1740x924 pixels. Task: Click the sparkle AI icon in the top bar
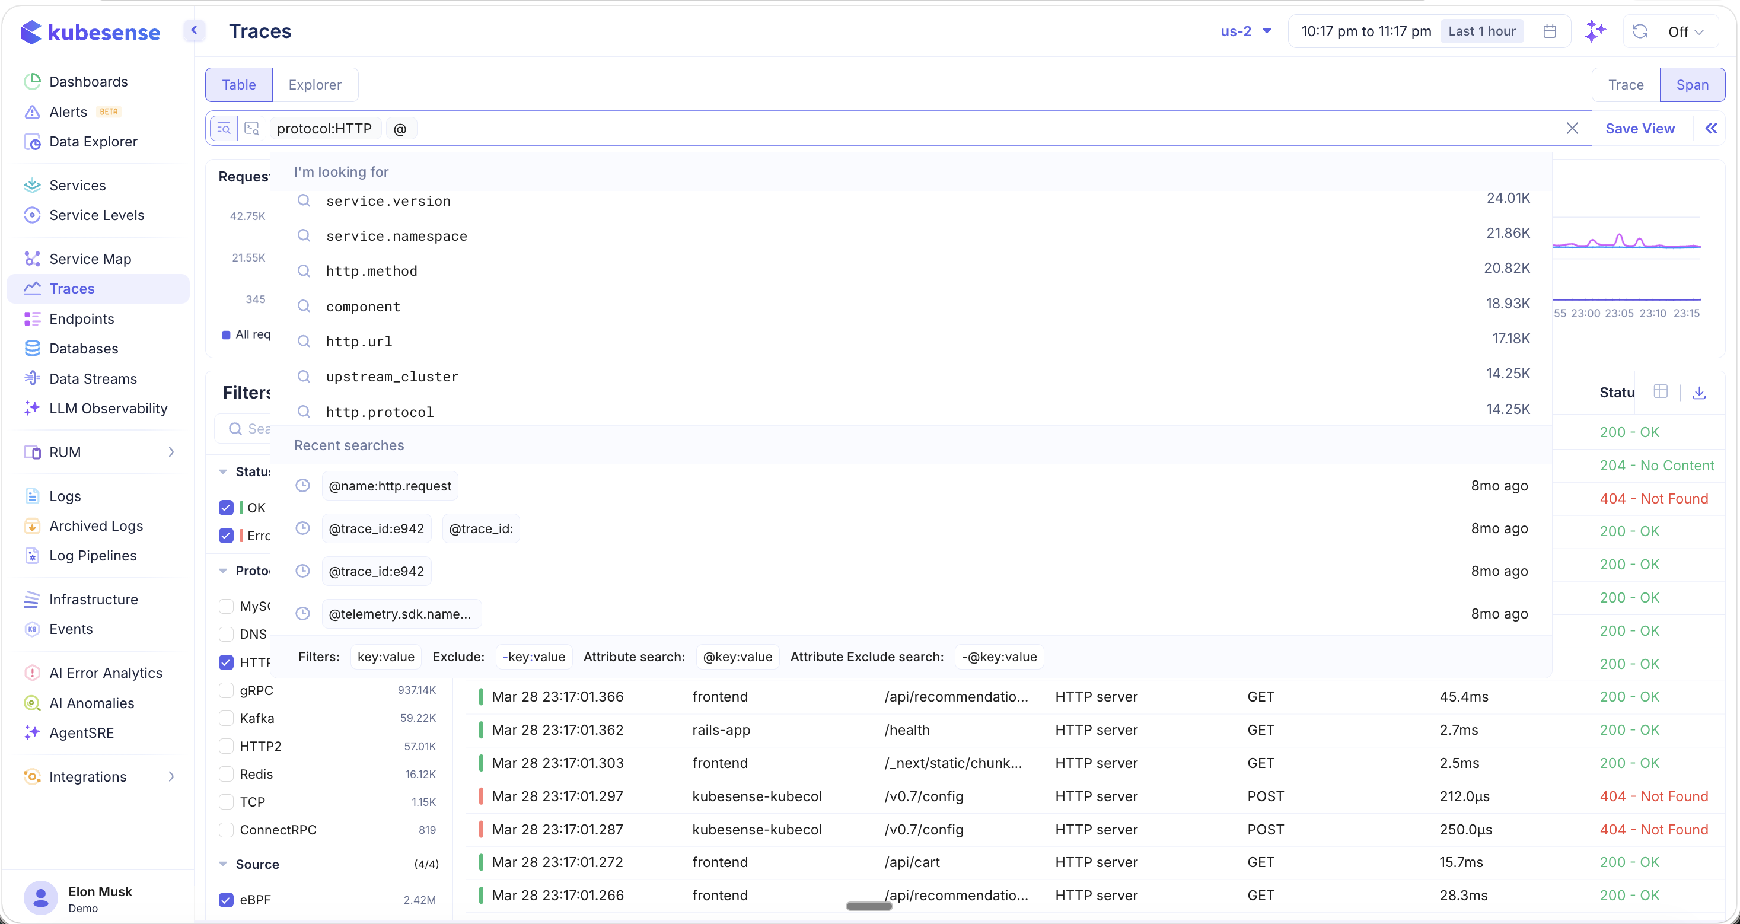pos(1596,31)
